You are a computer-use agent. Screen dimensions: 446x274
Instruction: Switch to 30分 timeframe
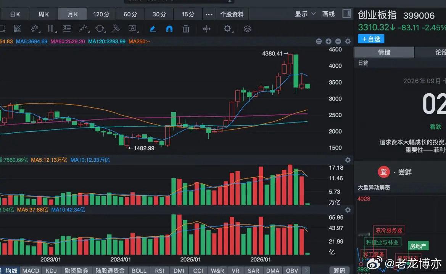pyautogui.click(x=159, y=14)
